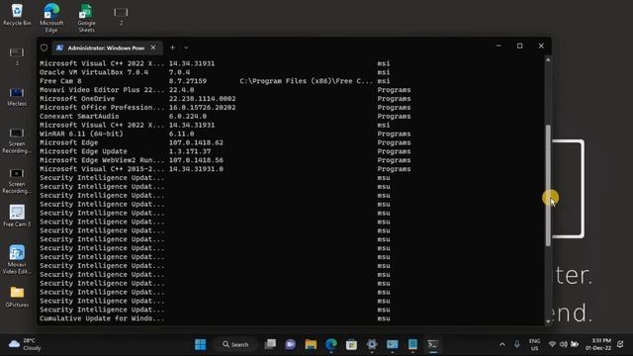The width and height of the screenshot is (633, 356).
Task: Open Microsoft Store from the taskbar
Action: pyautogui.click(x=351, y=344)
